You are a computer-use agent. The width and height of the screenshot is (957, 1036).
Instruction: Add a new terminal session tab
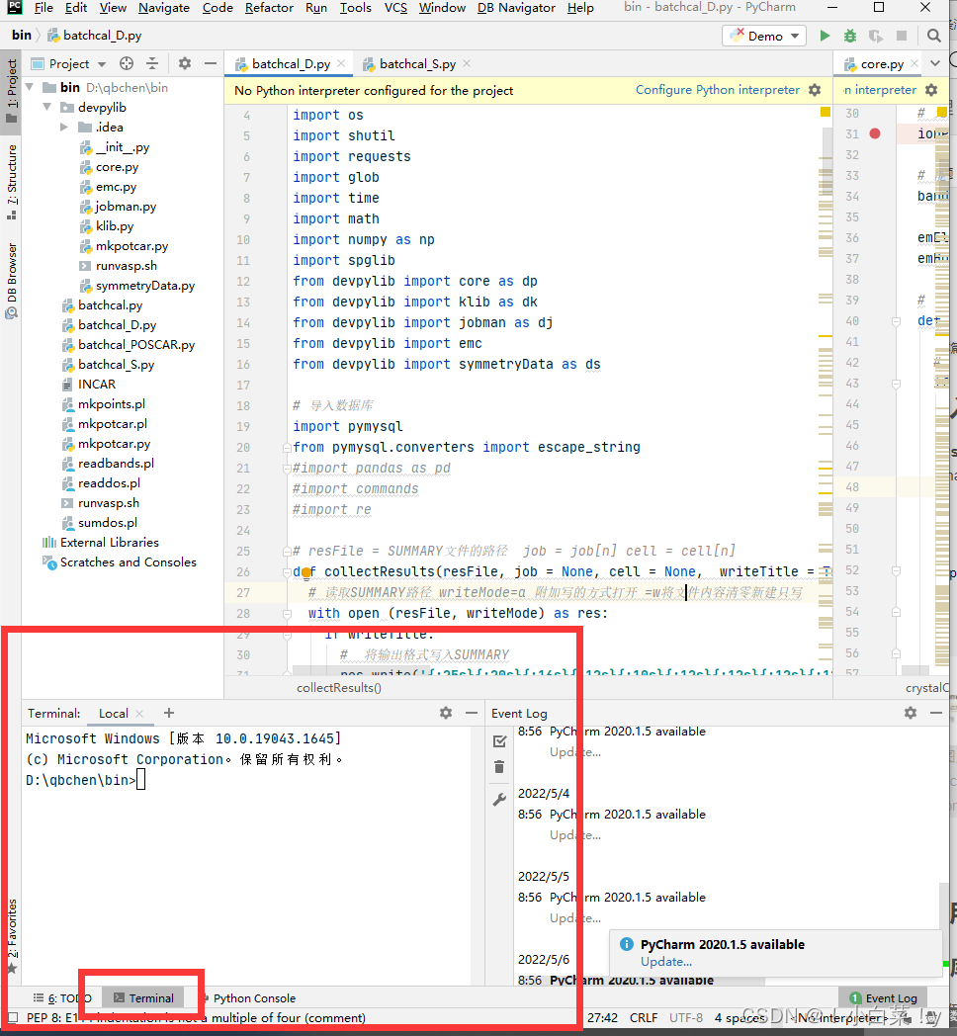pos(169,713)
